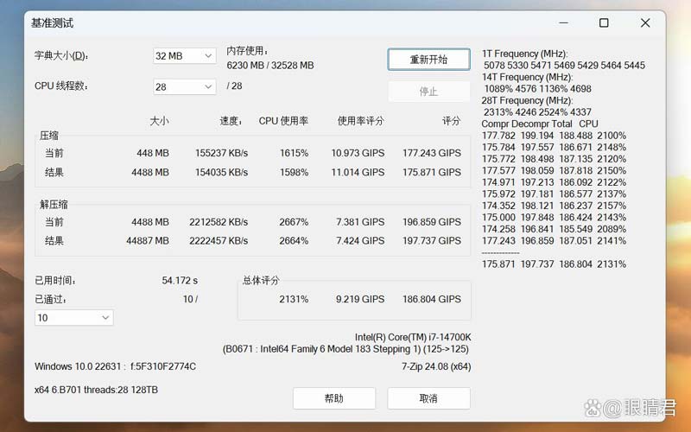691x432 pixels.
Task: Open the passes count dropdown showing 10
Action: pyautogui.click(x=73, y=318)
